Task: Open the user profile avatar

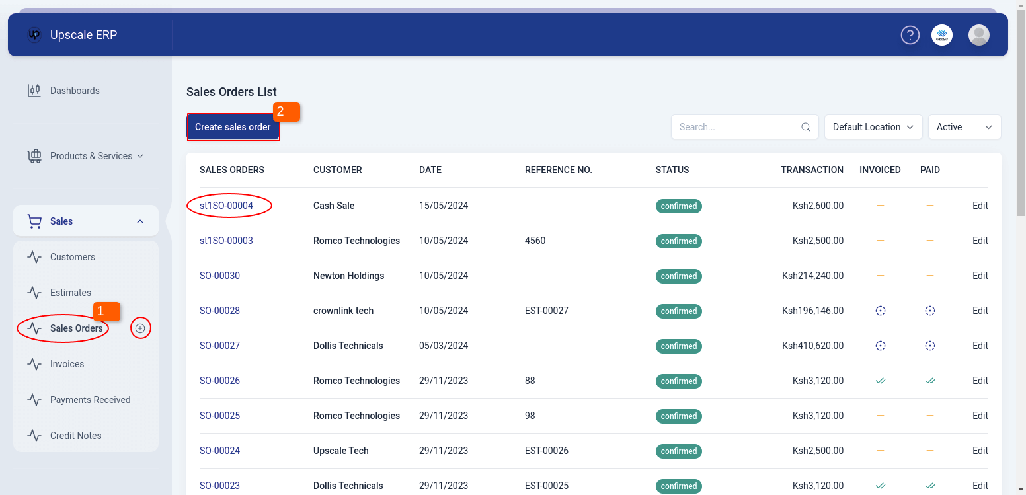Action: pyautogui.click(x=978, y=35)
